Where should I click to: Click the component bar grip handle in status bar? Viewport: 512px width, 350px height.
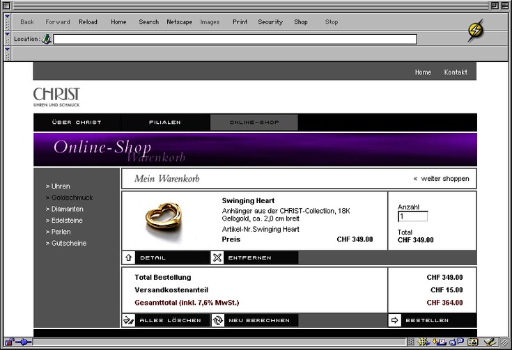click(411, 342)
